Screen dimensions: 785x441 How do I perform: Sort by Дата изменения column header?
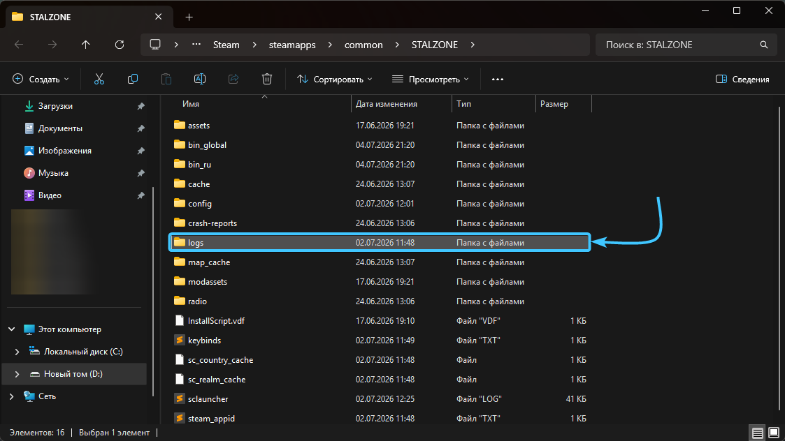(x=386, y=103)
